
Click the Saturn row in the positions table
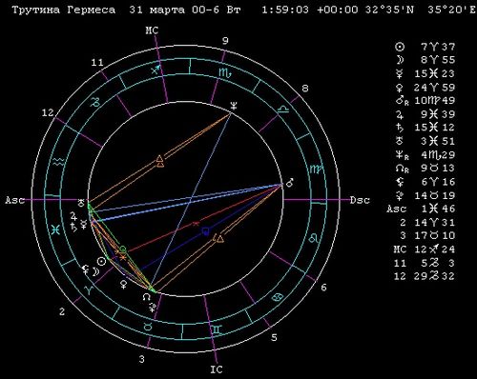click(425, 128)
